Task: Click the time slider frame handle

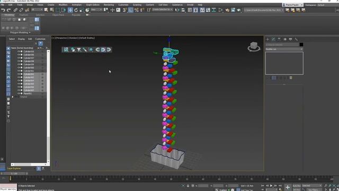Action: [14, 173]
